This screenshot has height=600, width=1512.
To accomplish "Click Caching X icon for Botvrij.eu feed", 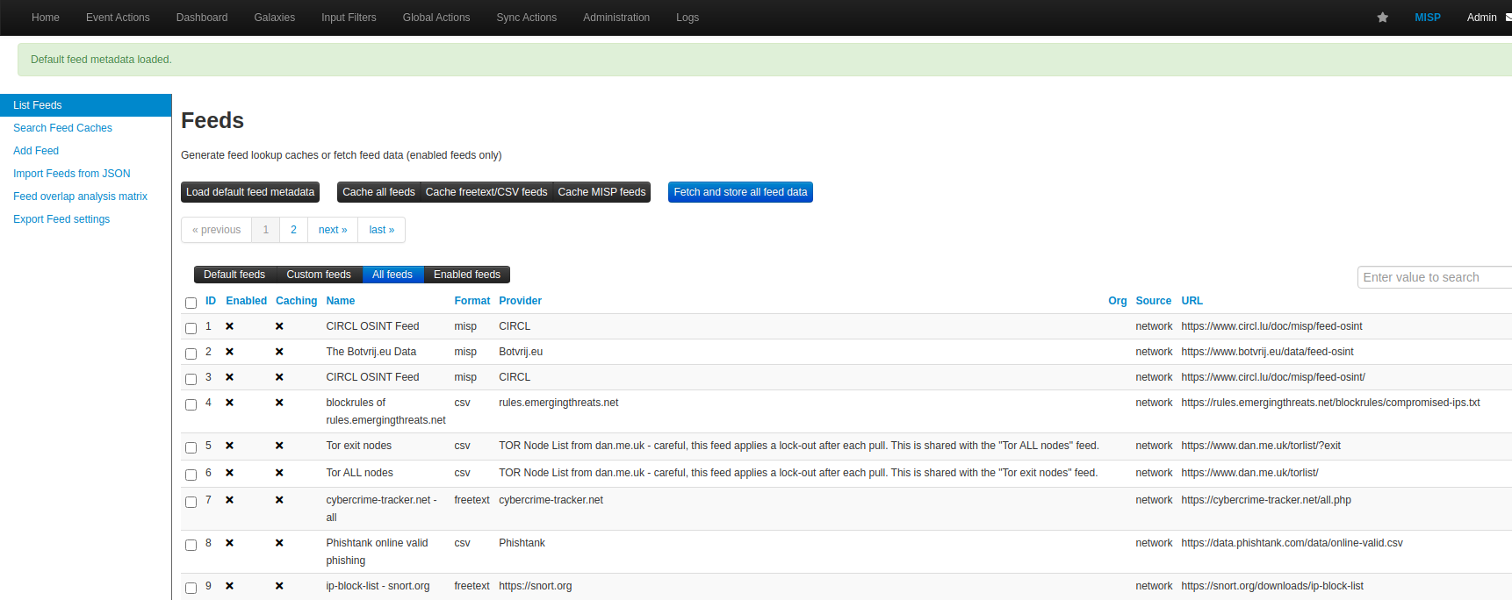I will coord(279,352).
